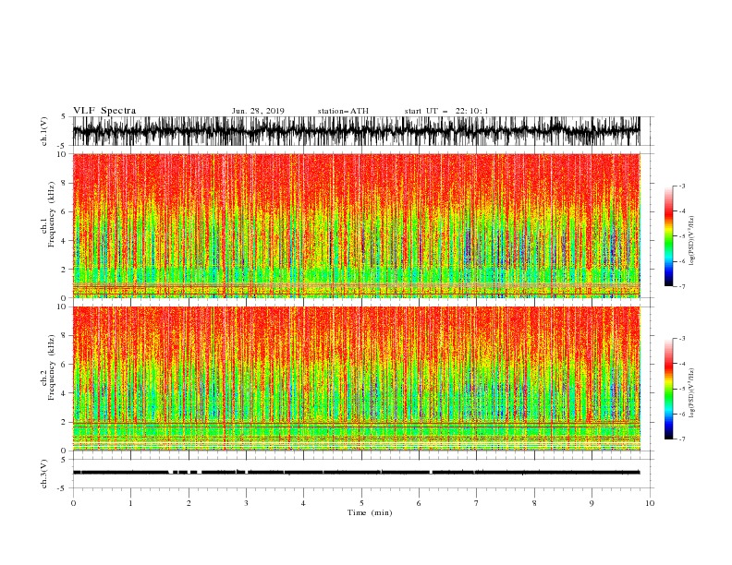The image size is (732, 565).
Task: Click the ch.1 voltage waveform trace panel
Action: [x=356, y=131]
